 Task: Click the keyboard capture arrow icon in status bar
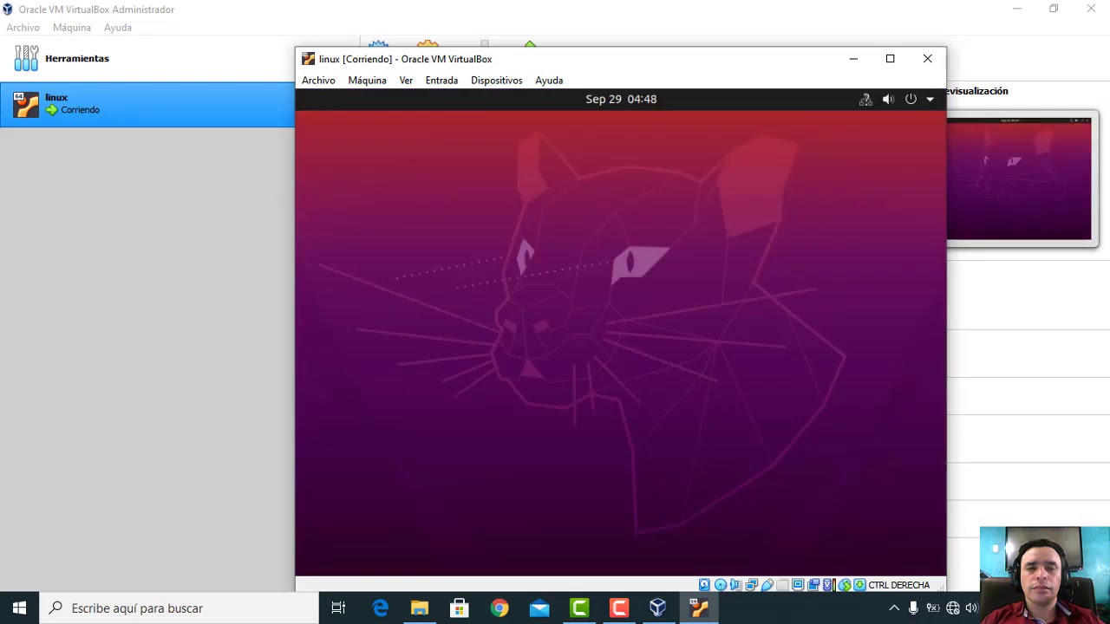[x=859, y=585]
